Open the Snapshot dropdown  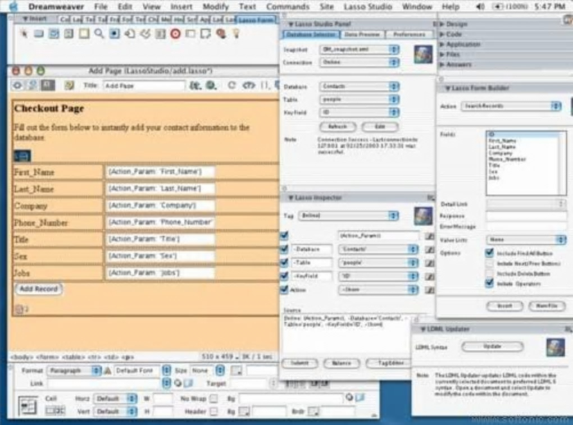click(x=359, y=49)
